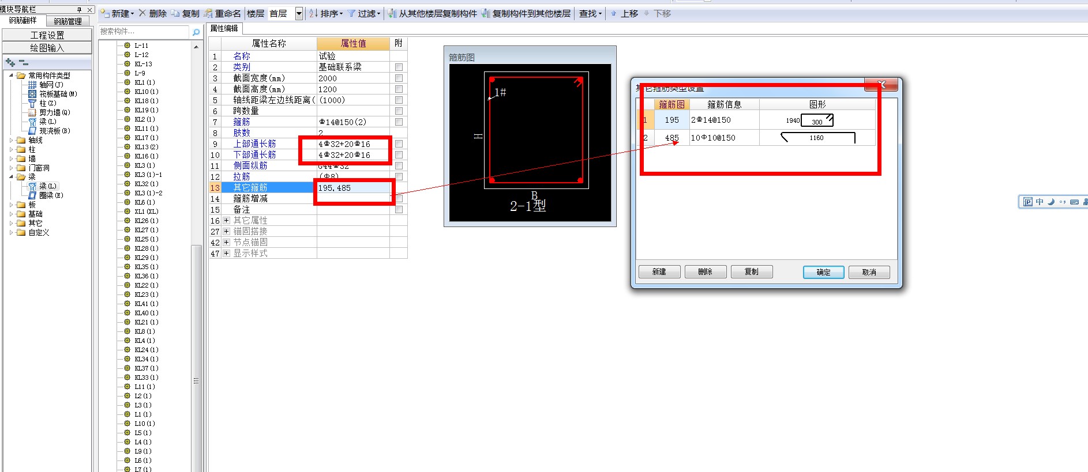The width and height of the screenshot is (1088, 472).
Task: Click the collapse-all minus icon in navigator
Action: coord(23,62)
